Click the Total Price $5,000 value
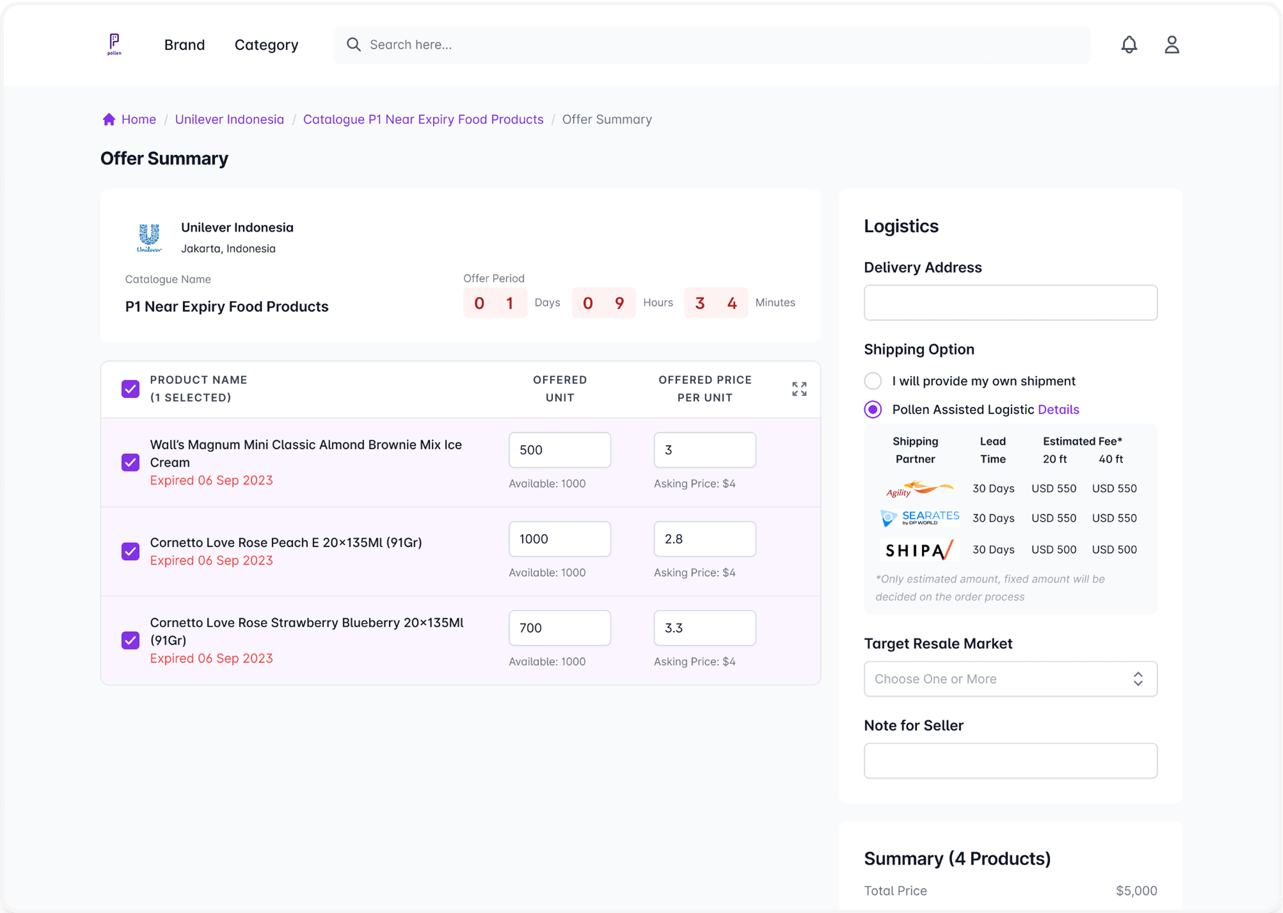1283x913 pixels. tap(1135, 890)
